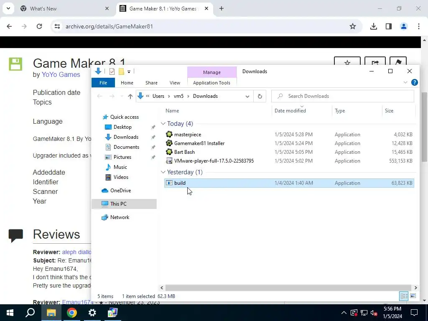Open Pictures in the navigation pane
This screenshot has width=428, height=321.
point(122,157)
